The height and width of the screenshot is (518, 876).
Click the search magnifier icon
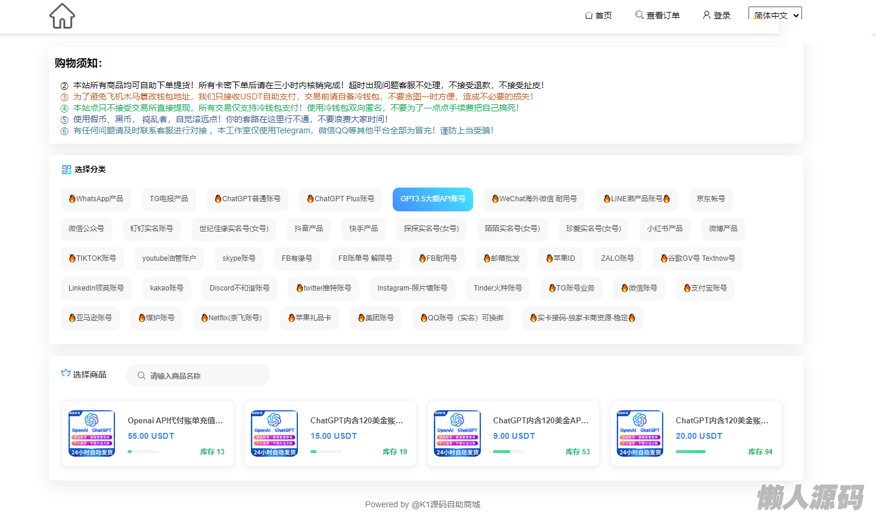[141, 376]
